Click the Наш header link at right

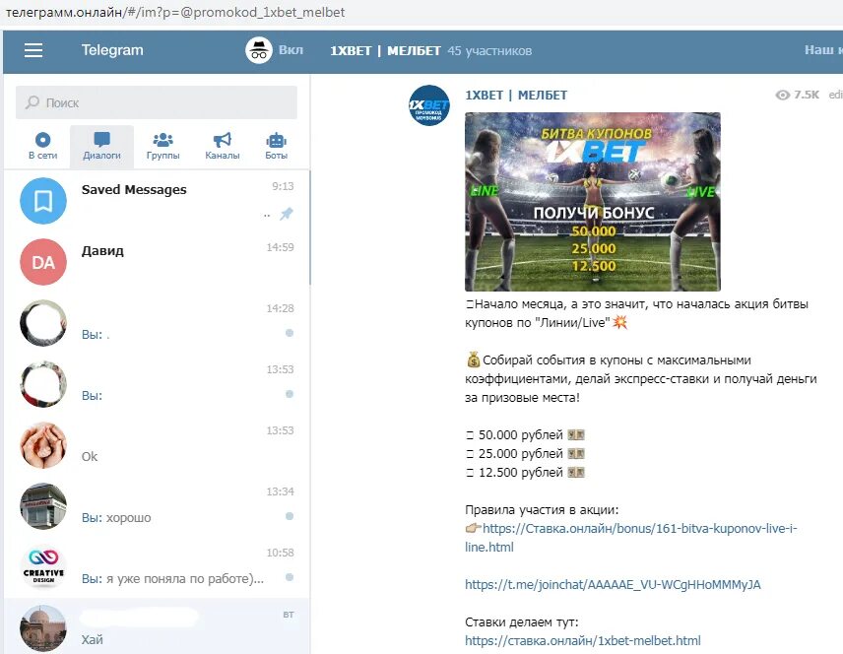coord(822,50)
